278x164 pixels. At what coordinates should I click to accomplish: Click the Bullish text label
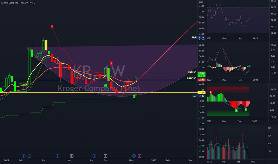coord(192,72)
